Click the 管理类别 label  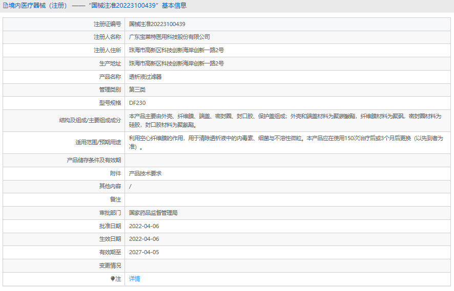point(110,90)
